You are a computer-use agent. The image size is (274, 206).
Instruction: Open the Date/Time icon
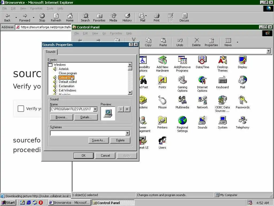(202, 62)
